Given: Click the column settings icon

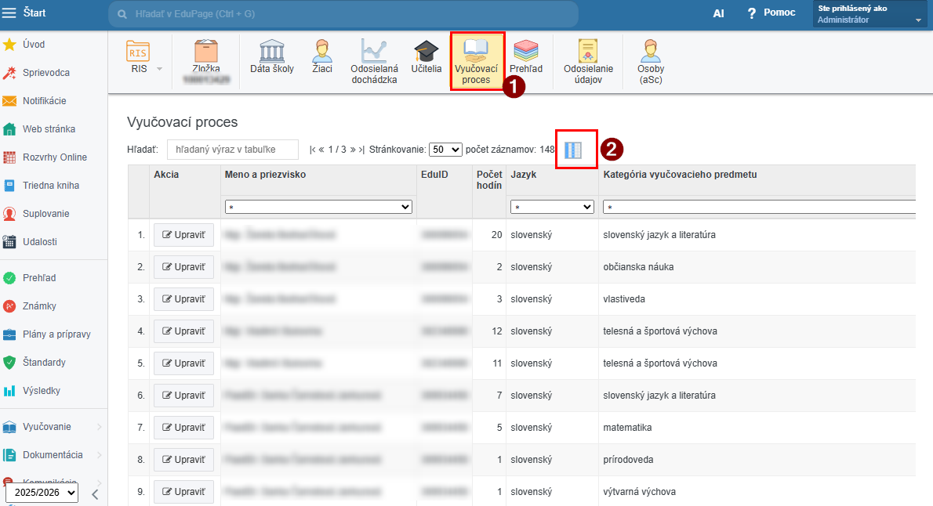Looking at the screenshot, I should [x=574, y=150].
